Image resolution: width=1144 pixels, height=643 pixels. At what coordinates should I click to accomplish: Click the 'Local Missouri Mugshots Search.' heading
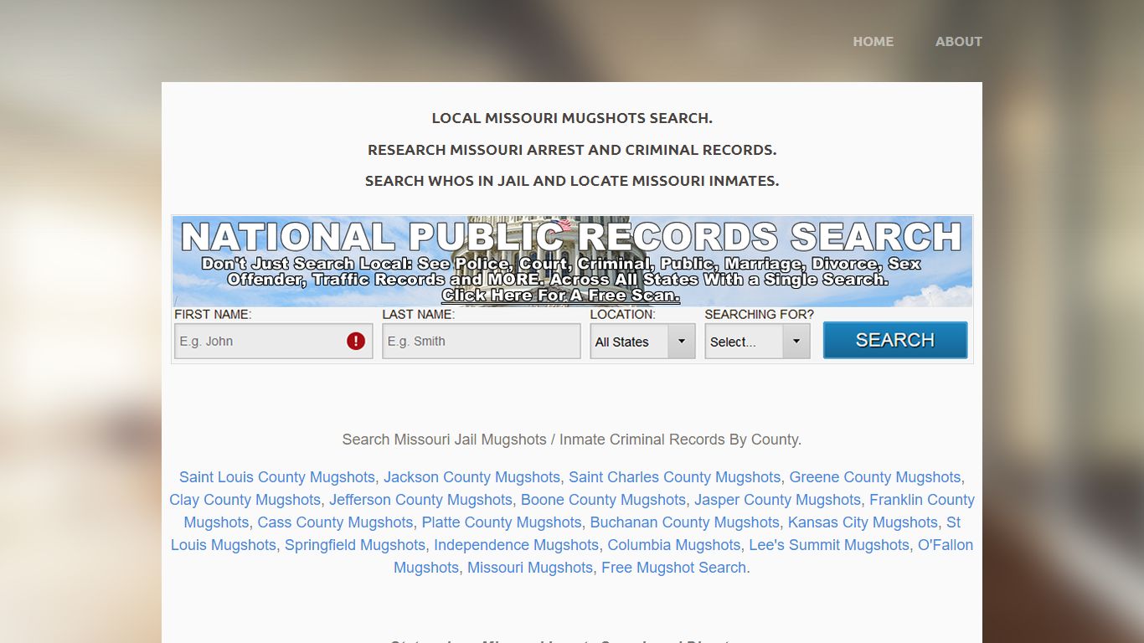click(572, 118)
